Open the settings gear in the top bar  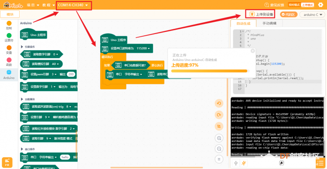(x=320, y=5)
